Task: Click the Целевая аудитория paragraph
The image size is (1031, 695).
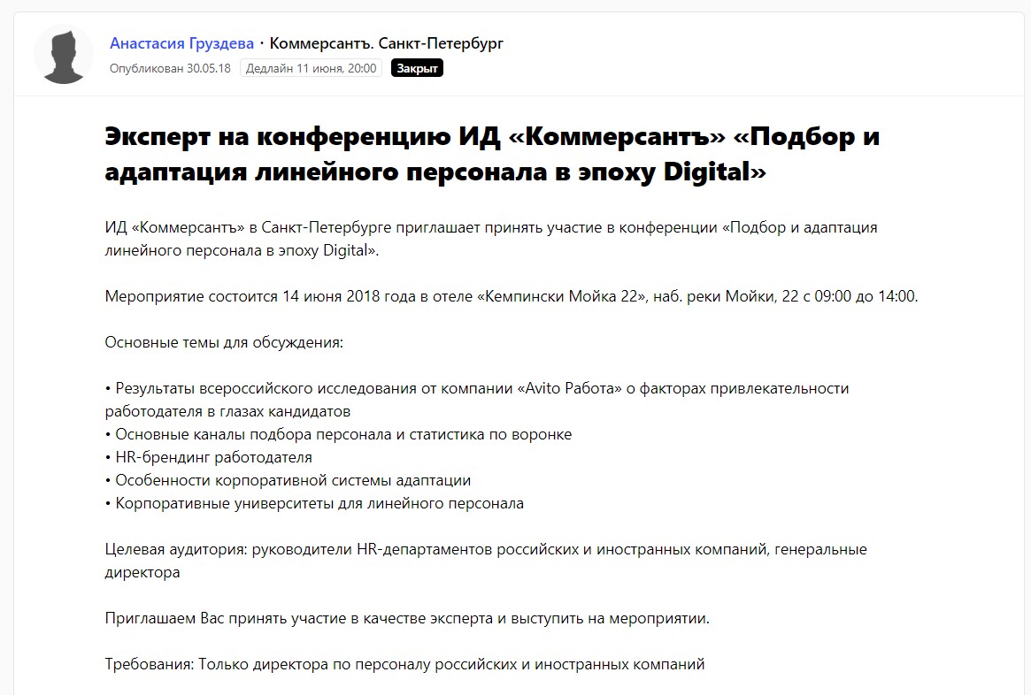Action: [485, 561]
